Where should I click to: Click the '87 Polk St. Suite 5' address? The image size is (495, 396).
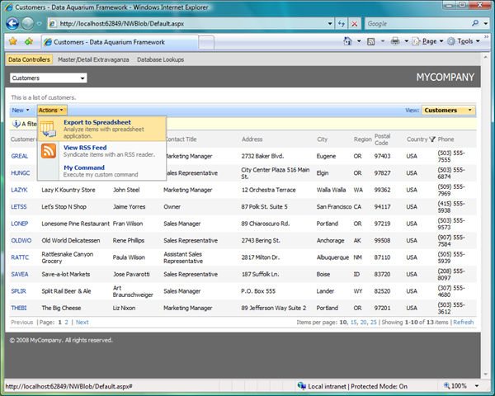point(264,207)
